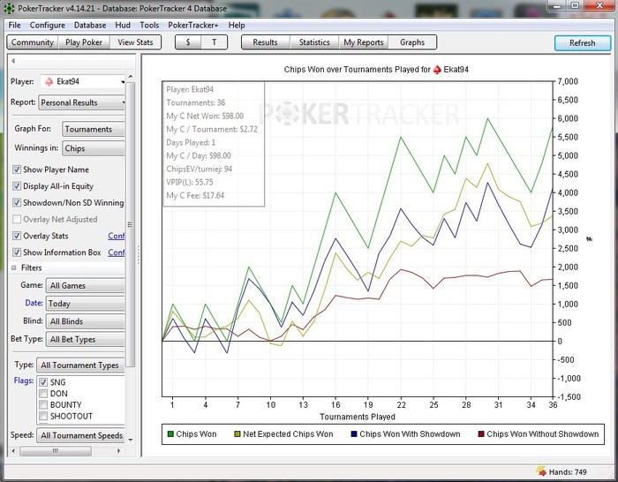
Task: Open the Bet Type All Bet Types dropdown
Action: (x=85, y=339)
